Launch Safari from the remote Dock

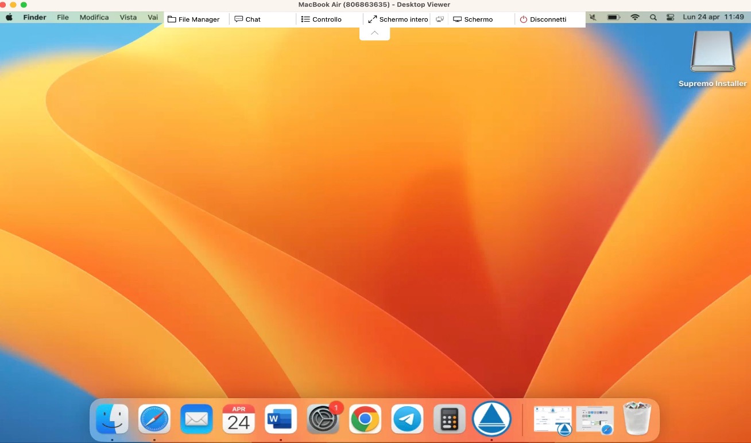(x=154, y=419)
